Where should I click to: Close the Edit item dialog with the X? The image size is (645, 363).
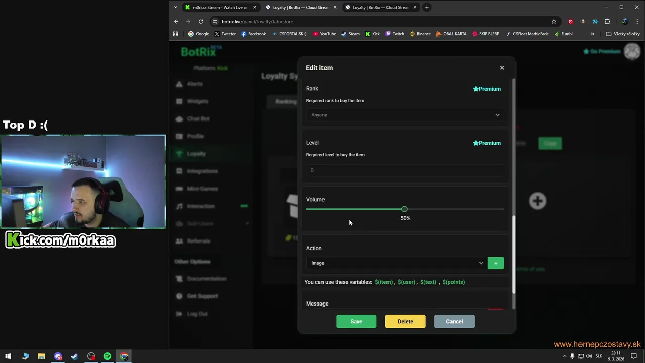point(502,68)
